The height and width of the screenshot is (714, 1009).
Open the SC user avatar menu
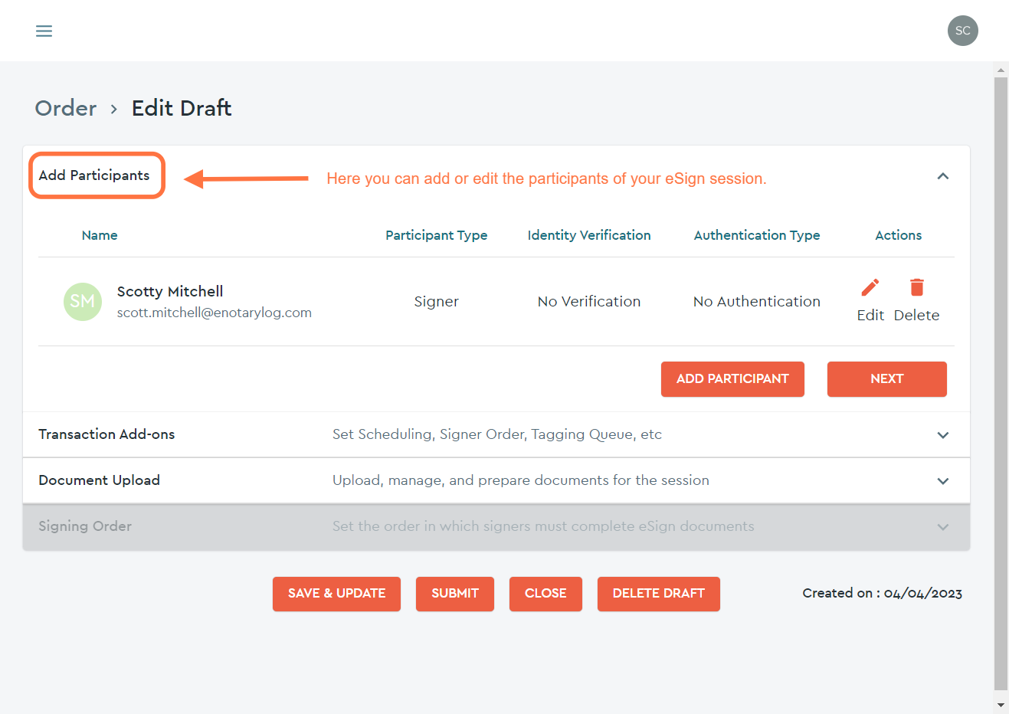(x=962, y=31)
